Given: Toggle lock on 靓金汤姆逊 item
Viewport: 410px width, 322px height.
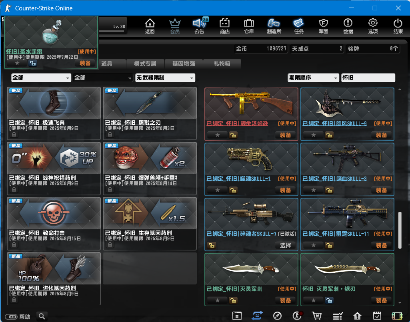Looking at the screenshot, I should tap(233, 135).
